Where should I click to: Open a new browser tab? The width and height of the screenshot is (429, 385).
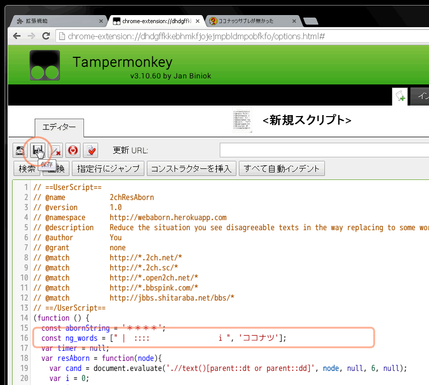(310, 21)
